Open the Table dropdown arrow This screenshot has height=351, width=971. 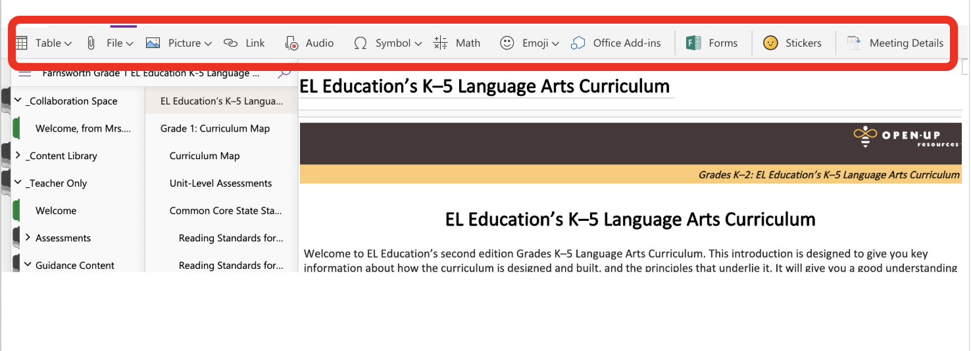click(68, 43)
